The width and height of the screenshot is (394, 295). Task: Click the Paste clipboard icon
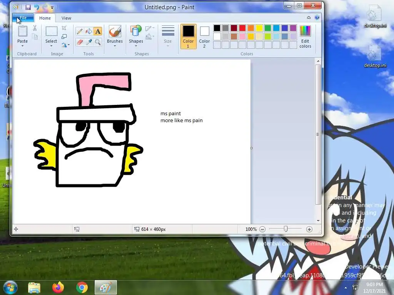coord(22,31)
